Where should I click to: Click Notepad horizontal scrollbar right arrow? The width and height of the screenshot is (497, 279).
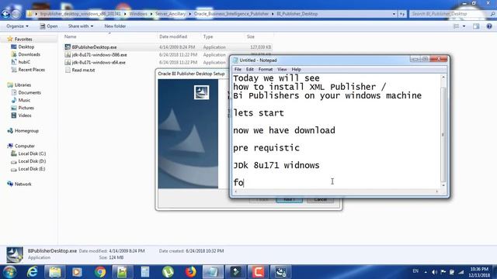tap(437, 191)
